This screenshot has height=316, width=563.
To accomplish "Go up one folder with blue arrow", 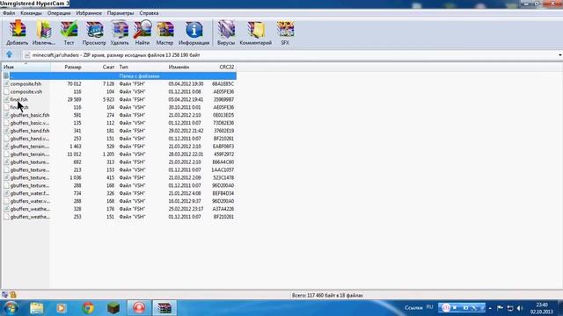I will point(10,54).
